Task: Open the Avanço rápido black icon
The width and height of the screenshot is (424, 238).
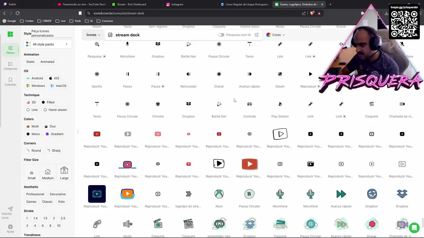Action: (249, 74)
